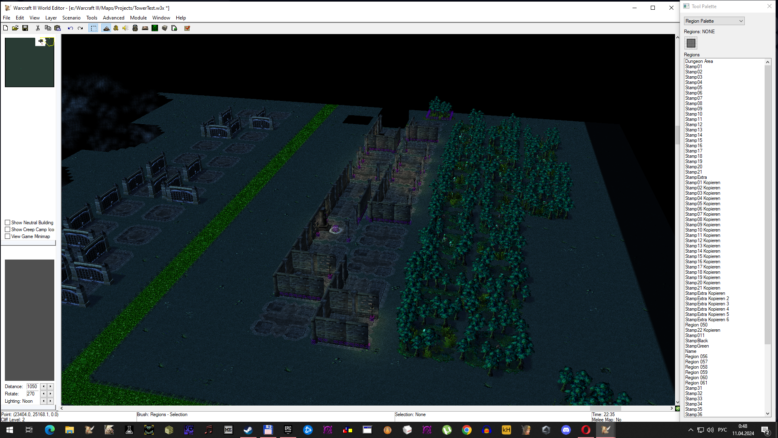Open the Object Editor icon

click(x=135, y=28)
